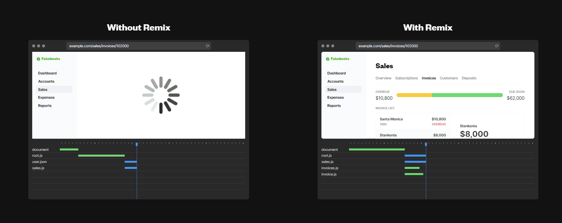Click the timeline playhead in With Remix
This screenshot has height=223, width=562.
pos(426,144)
